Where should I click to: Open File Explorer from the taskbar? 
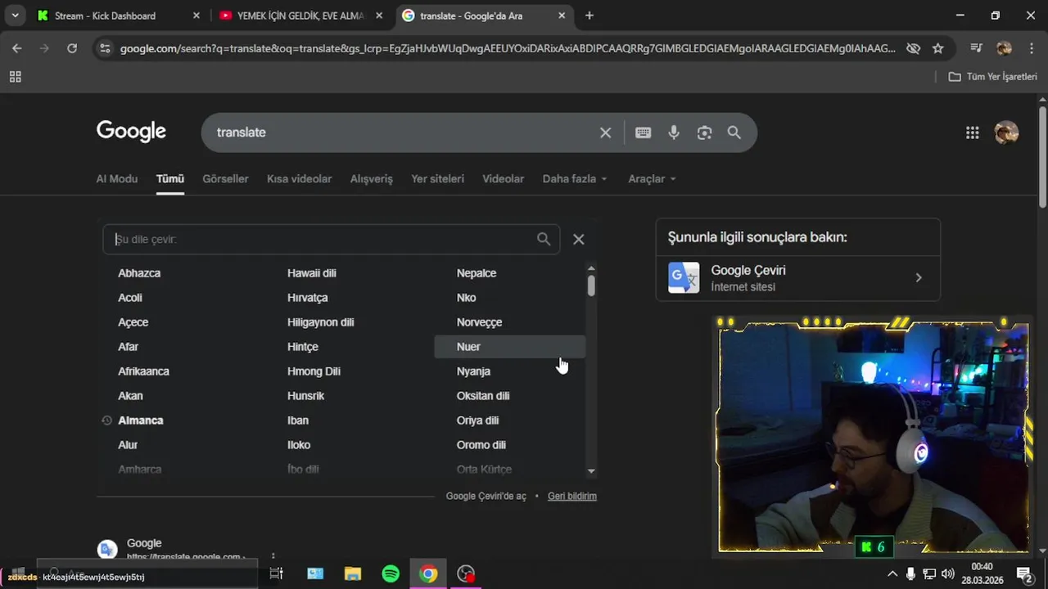point(353,573)
